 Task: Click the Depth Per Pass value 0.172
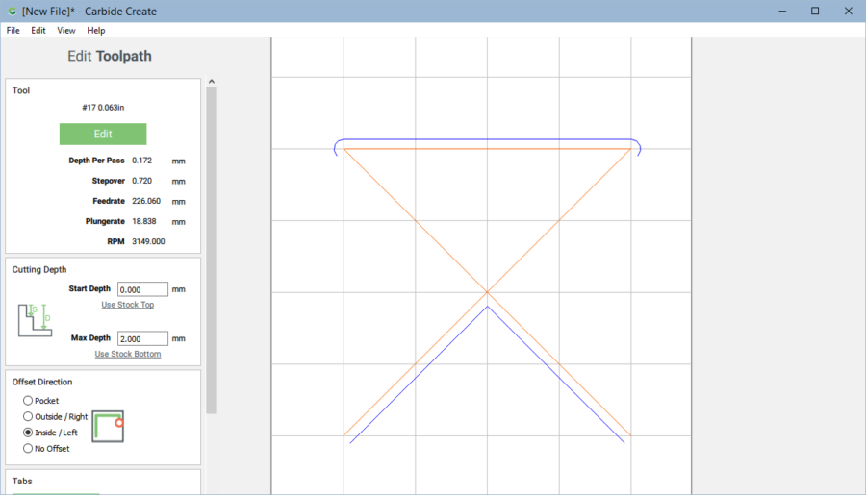click(x=142, y=161)
